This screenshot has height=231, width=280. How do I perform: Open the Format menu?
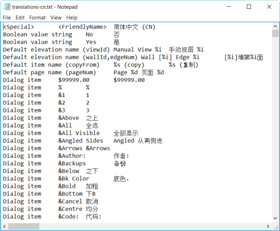tap(37, 17)
